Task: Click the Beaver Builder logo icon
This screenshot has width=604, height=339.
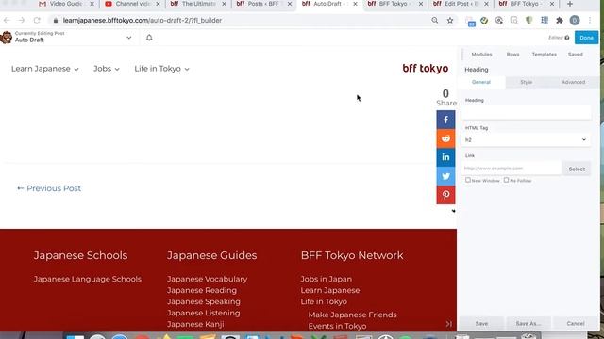Action: pyautogui.click(x=7, y=38)
